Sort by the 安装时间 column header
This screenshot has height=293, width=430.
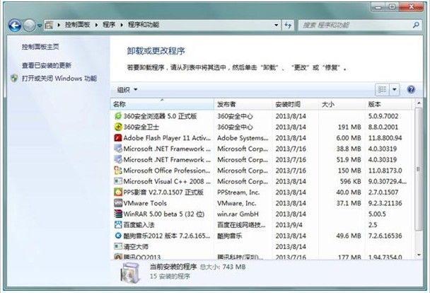pos(295,104)
